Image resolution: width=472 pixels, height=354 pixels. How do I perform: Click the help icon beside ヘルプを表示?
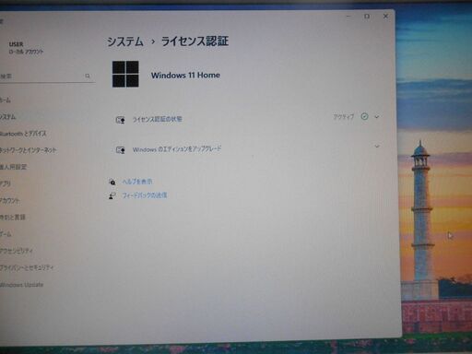[112, 182]
